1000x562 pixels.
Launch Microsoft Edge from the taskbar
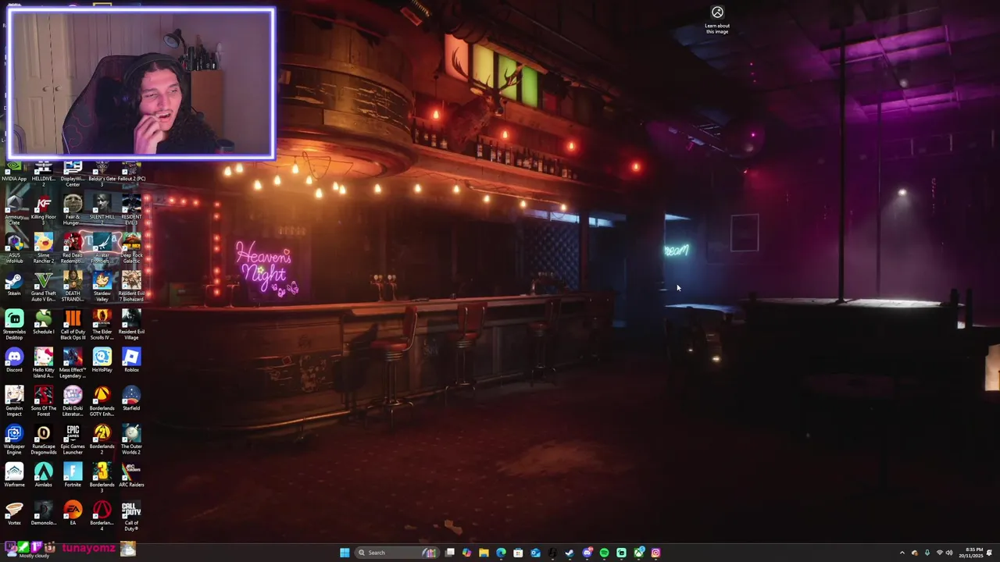(501, 553)
